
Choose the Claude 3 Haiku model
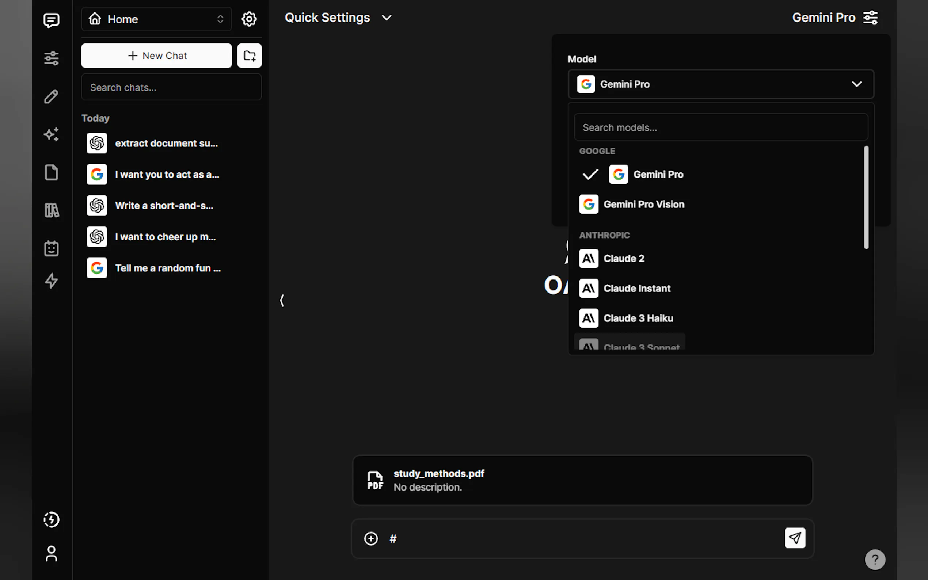coord(638,318)
